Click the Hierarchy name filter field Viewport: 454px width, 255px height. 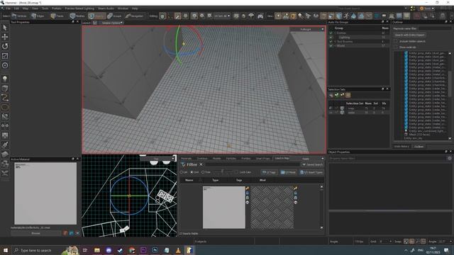click(x=435, y=28)
